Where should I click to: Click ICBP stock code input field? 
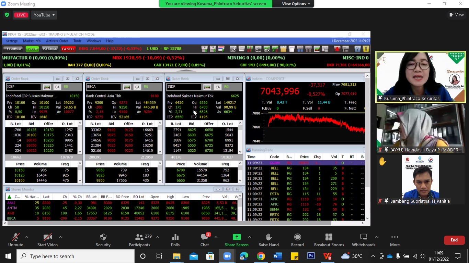coord(23,87)
